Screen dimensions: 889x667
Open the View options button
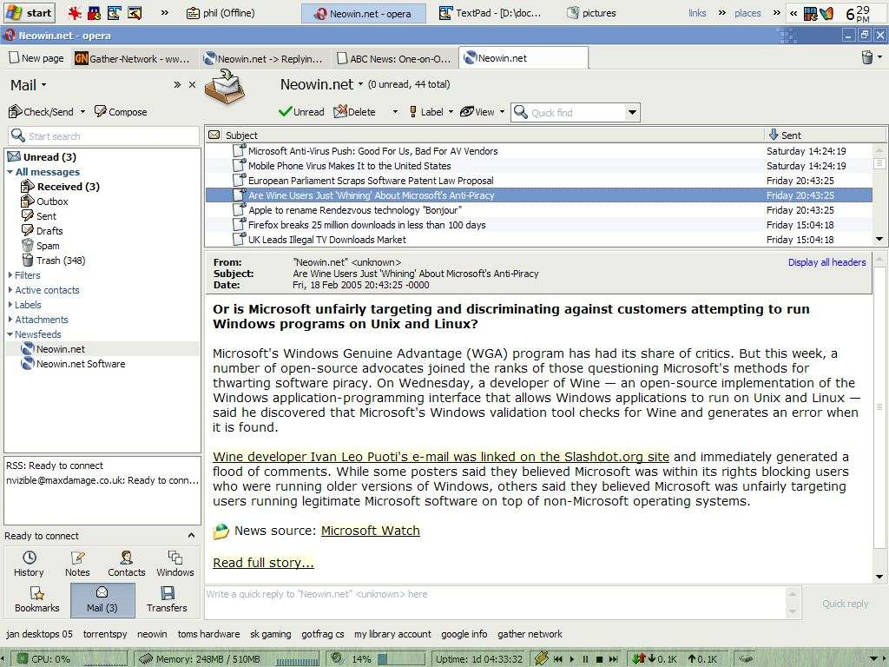tap(477, 112)
